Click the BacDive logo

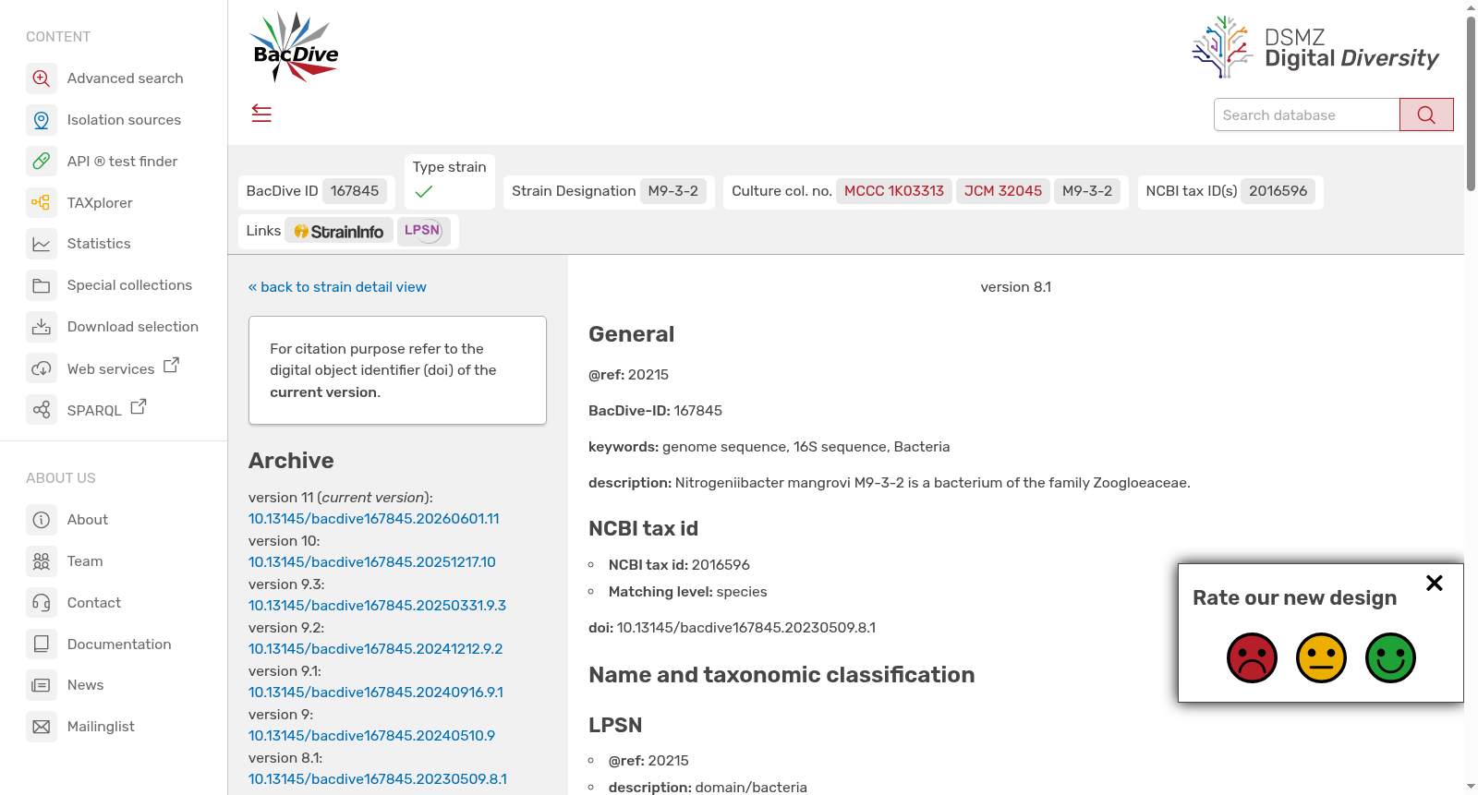click(295, 47)
